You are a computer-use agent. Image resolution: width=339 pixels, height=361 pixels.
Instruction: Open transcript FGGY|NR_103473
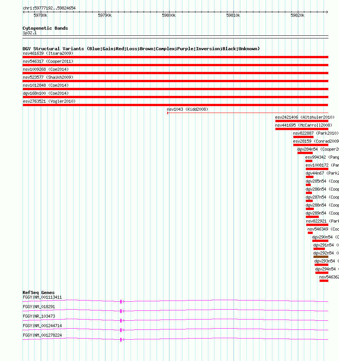tap(39, 316)
